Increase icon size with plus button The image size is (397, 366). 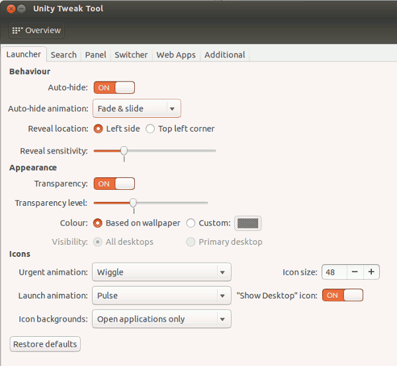[371, 272]
